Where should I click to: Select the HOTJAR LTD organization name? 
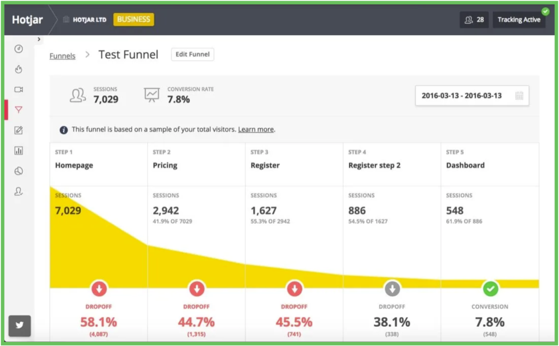click(x=89, y=20)
